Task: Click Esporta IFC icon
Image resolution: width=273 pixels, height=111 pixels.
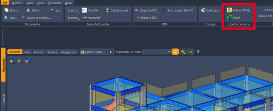Action: click(x=137, y=18)
